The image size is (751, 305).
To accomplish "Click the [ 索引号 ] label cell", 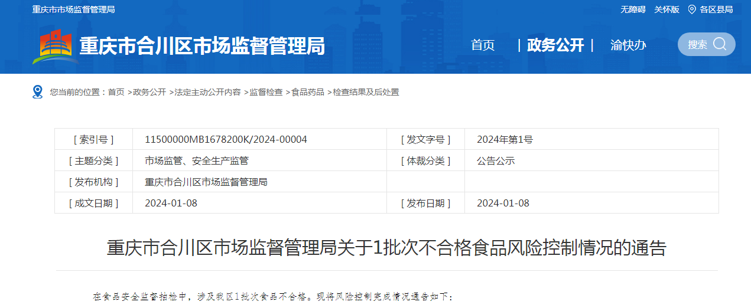I will coord(93,139).
